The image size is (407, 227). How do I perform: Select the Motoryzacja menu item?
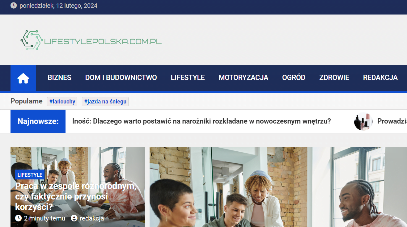pos(244,78)
